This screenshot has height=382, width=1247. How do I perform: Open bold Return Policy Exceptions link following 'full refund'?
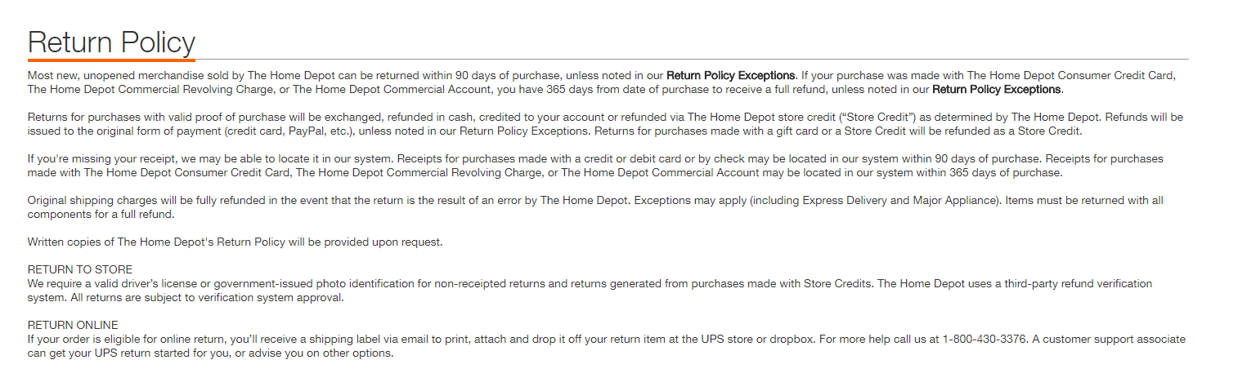coord(996,89)
